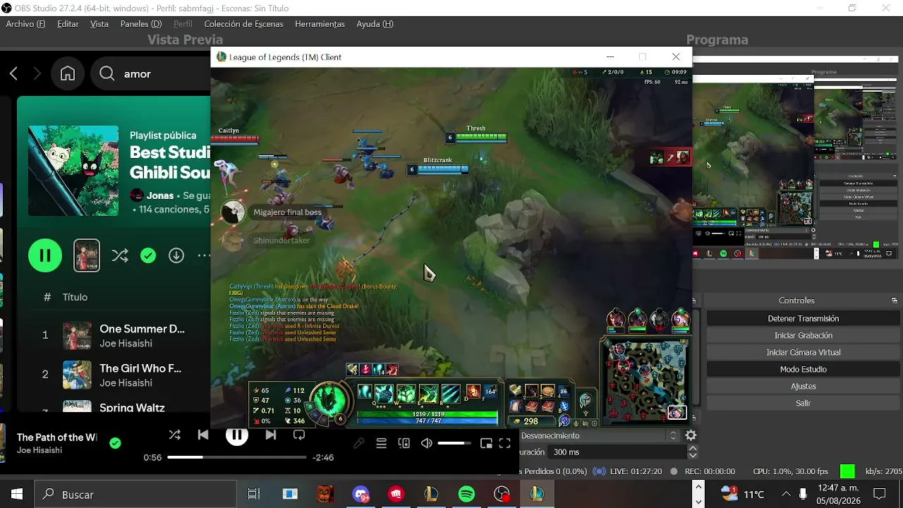Open the Archivo menu in OBS
The height and width of the screenshot is (508, 903).
pos(25,24)
